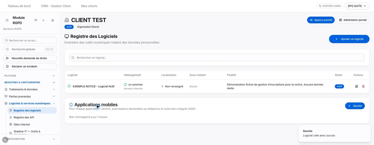
Task: Collapse Logiciels & services numériques submenu
Action: pyautogui.click(x=54, y=103)
